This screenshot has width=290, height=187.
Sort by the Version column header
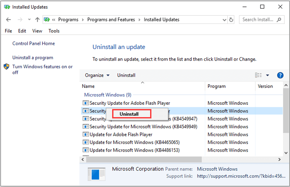point(269,86)
